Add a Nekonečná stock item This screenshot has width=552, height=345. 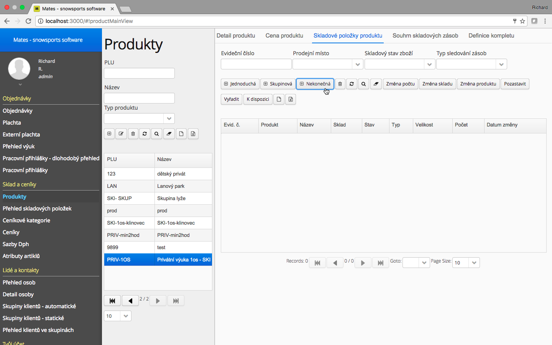click(x=315, y=84)
